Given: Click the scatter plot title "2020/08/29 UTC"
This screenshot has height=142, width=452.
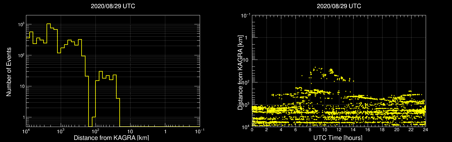Looking at the screenshot, I should coord(339,6).
